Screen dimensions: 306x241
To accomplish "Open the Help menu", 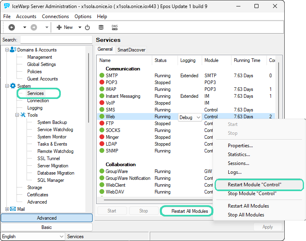I will [x=102, y=16].
